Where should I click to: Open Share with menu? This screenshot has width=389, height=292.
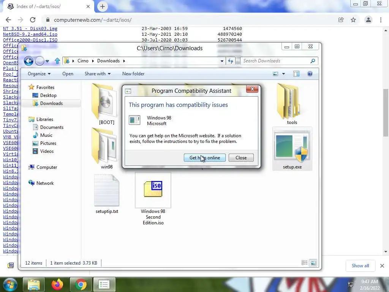tap(98, 74)
